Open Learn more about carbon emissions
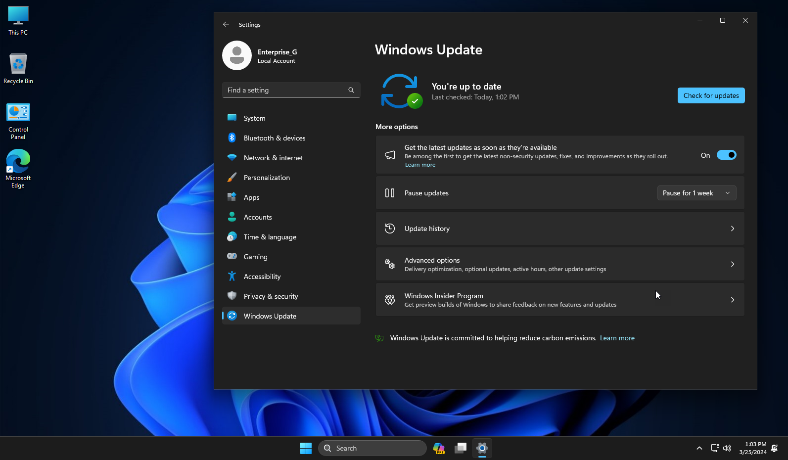Image resolution: width=788 pixels, height=460 pixels. (x=617, y=338)
